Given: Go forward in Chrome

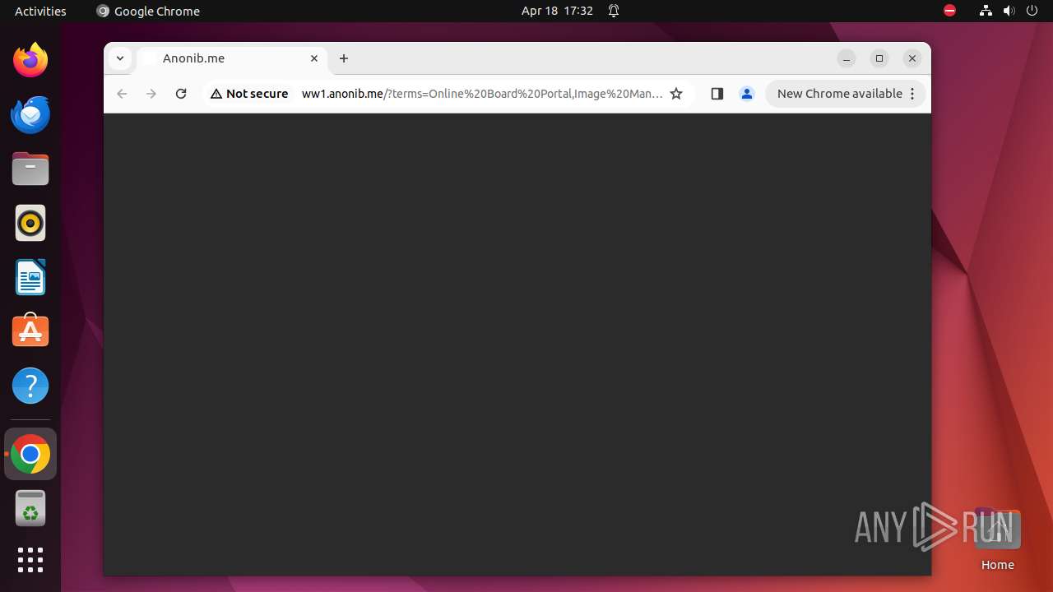Looking at the screenshot, I should coord(151,94).
